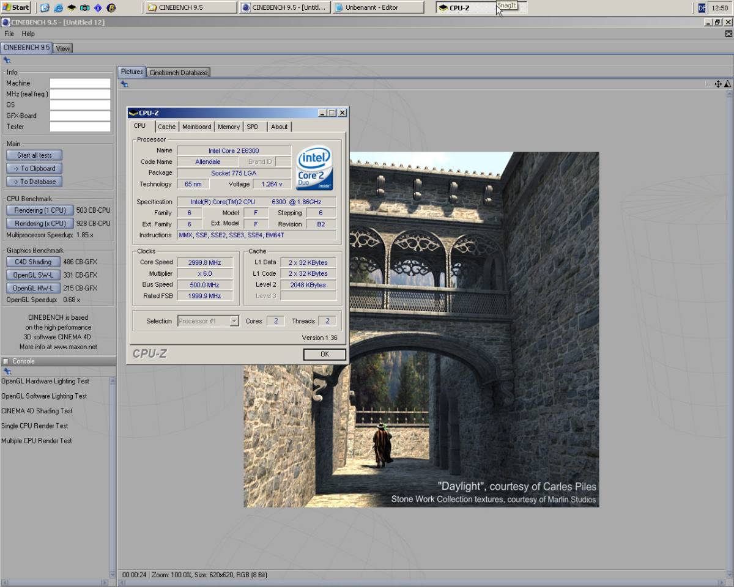Open the Processor #1 selection dropdown
The image size is (734, 587).
[208, 321]
